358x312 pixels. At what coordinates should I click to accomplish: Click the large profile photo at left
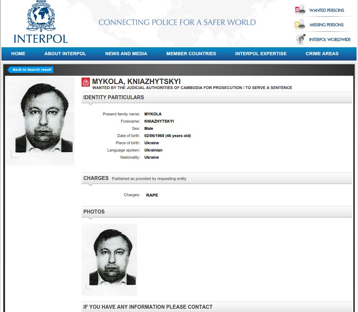pos(40,121)
